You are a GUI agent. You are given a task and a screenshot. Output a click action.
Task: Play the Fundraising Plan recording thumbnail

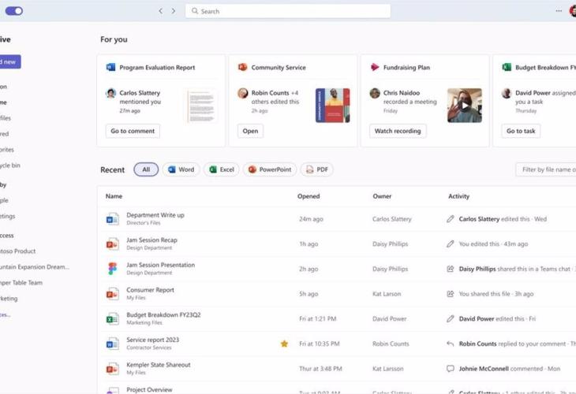click(x=464, y=105)
